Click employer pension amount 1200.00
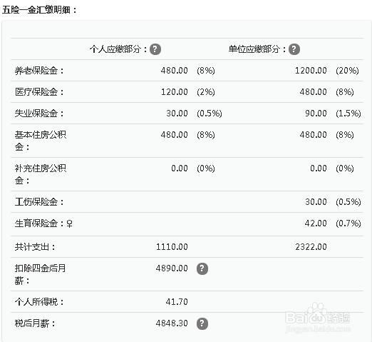 311,71
